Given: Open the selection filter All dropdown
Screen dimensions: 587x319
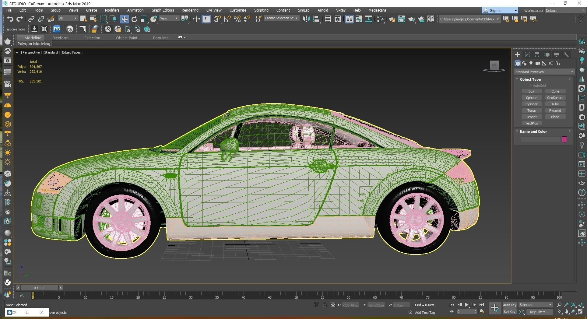Looking at the screenshot, I should click(x=68, y=18).
